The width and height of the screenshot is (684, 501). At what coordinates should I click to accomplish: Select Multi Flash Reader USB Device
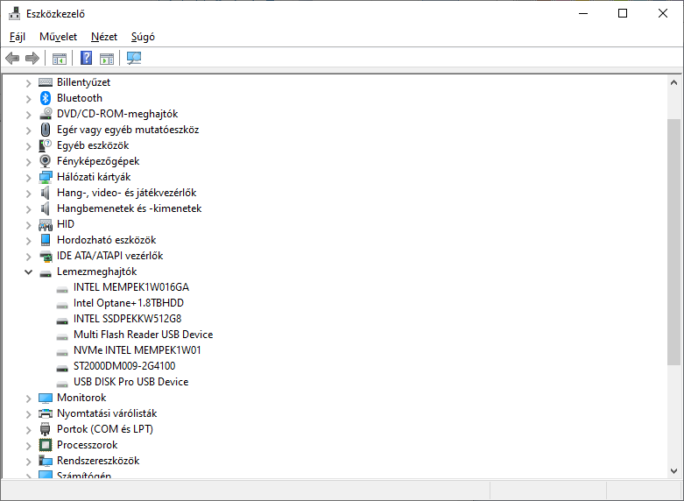point(143,335)
